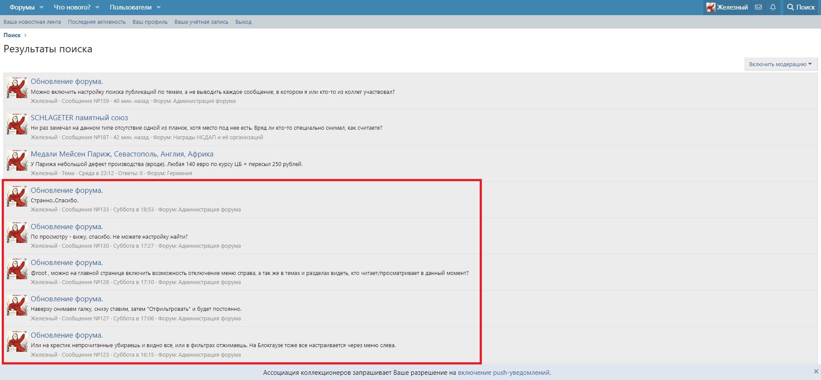The width and height of the screenshot is (821, 380).
Task: Open the Включить модерацию dropdown
Action: [780, 64]
